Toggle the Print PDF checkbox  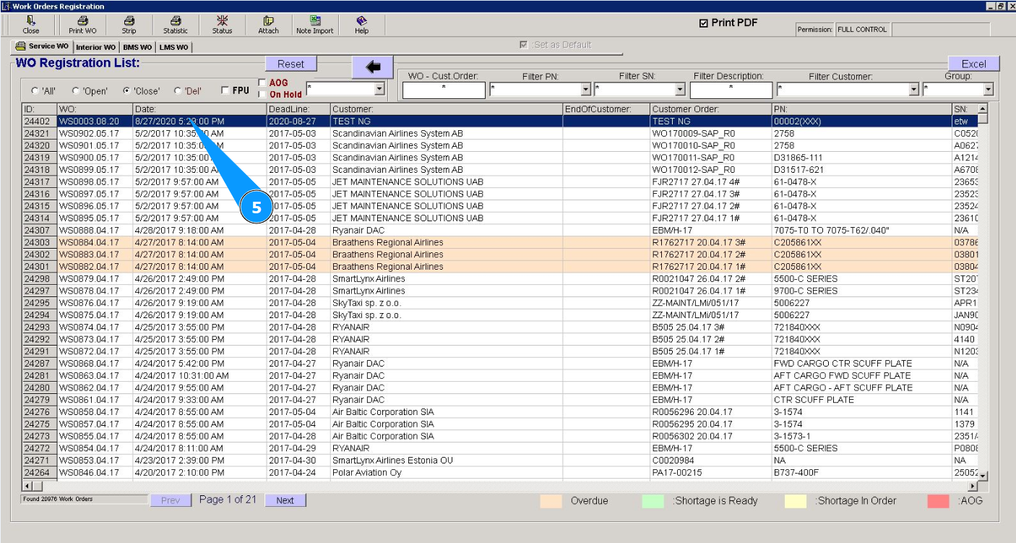click(704, 23)
